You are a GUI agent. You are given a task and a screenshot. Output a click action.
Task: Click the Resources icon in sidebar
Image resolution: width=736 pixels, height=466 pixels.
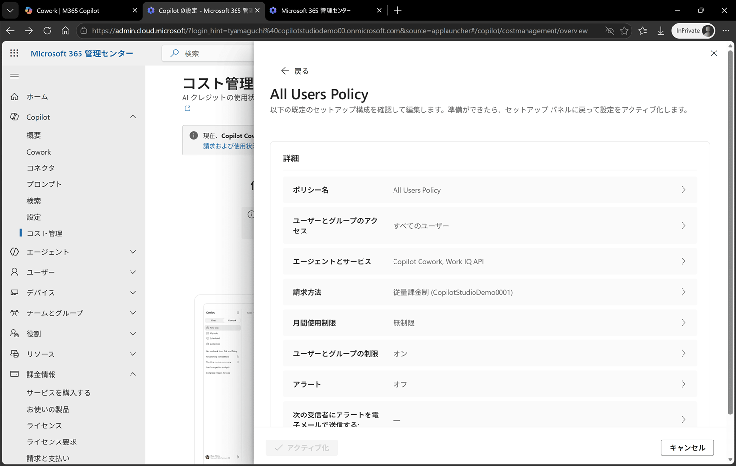pos(15,354)
